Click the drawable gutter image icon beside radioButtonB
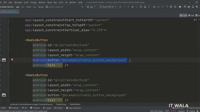Image resolution: width=200 pixels, height=112 pixels. coord(4,95)
